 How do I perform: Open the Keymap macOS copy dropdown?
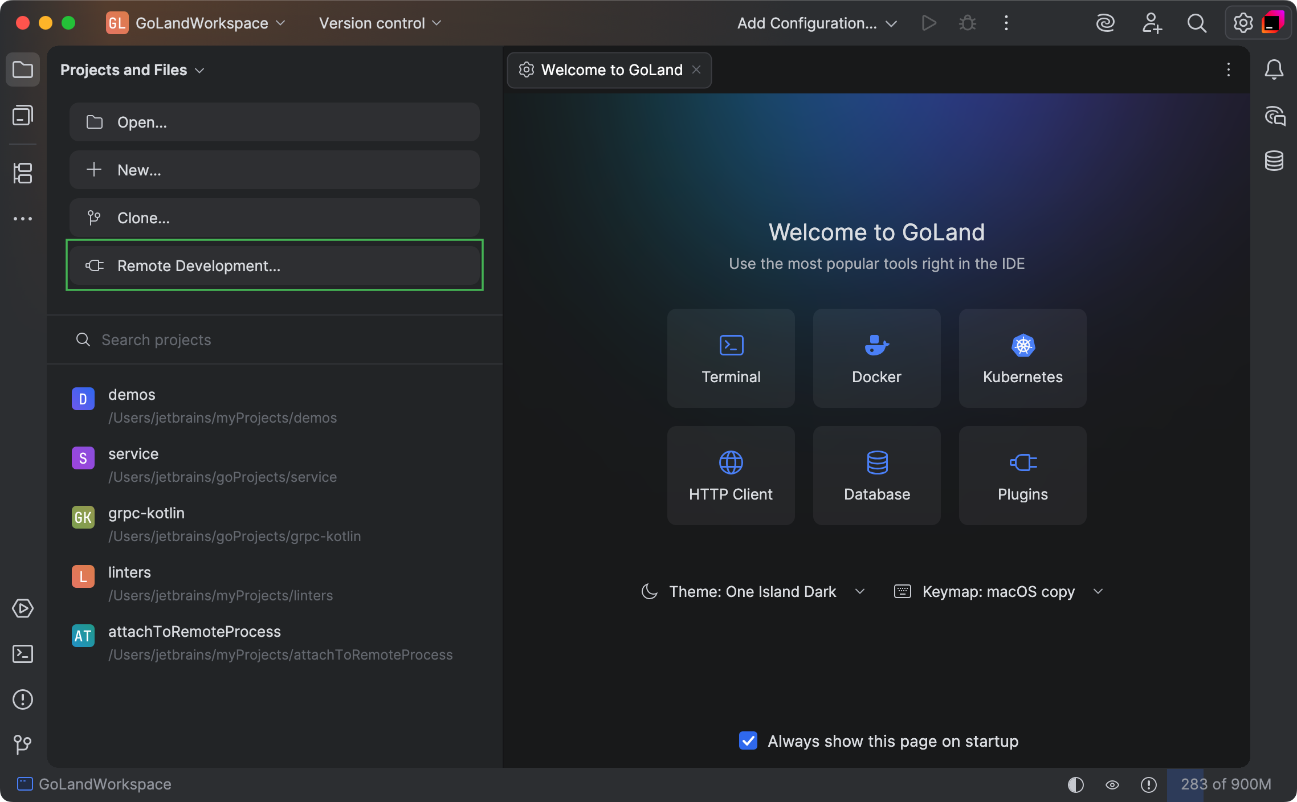998,591
